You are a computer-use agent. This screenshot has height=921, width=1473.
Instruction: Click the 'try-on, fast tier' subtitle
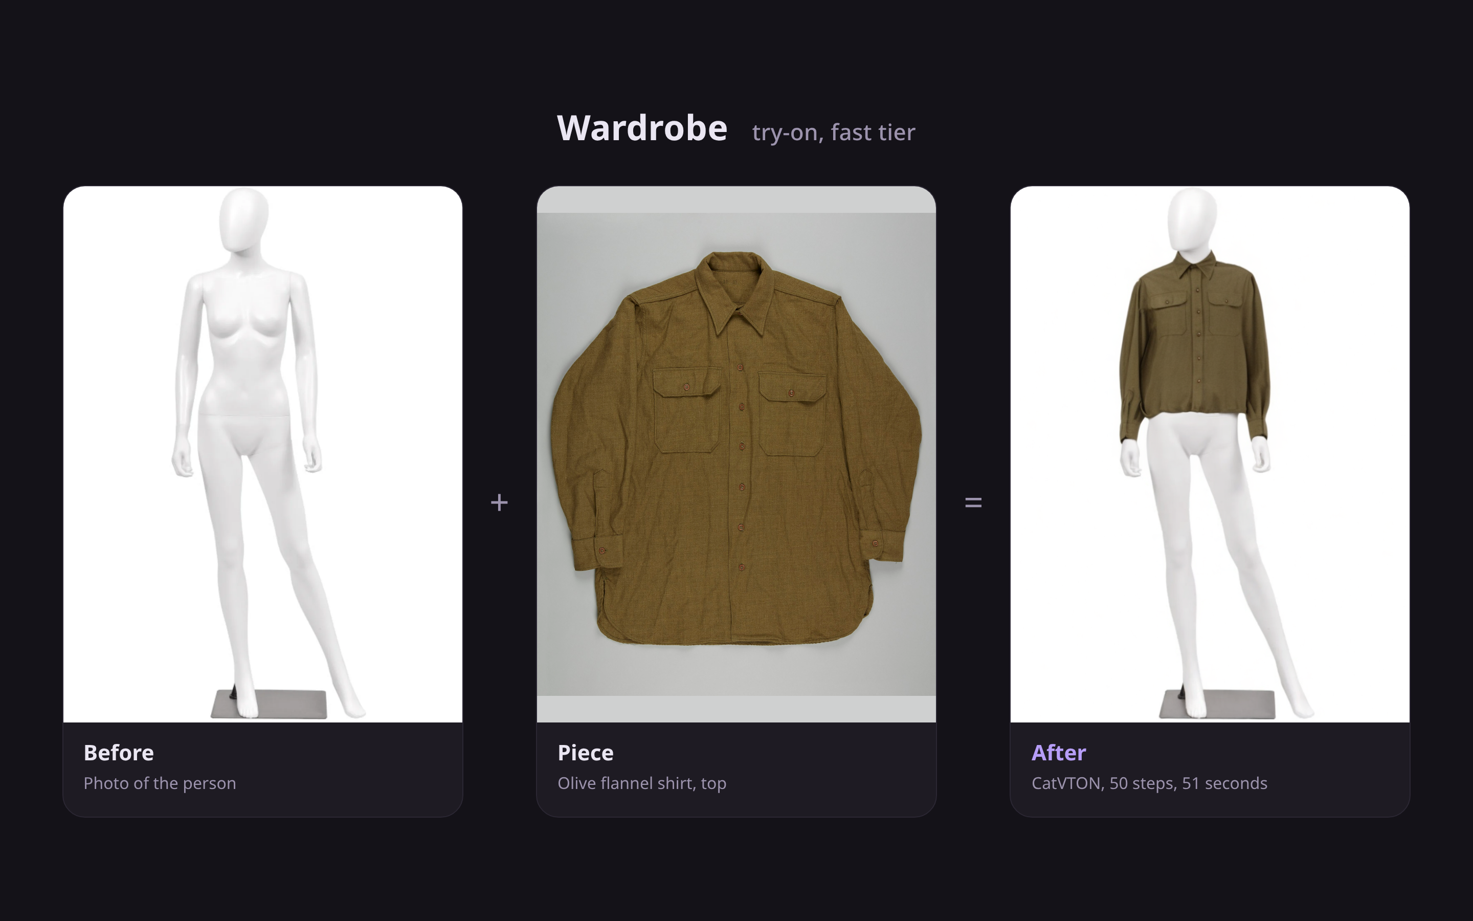coord(833,132)
